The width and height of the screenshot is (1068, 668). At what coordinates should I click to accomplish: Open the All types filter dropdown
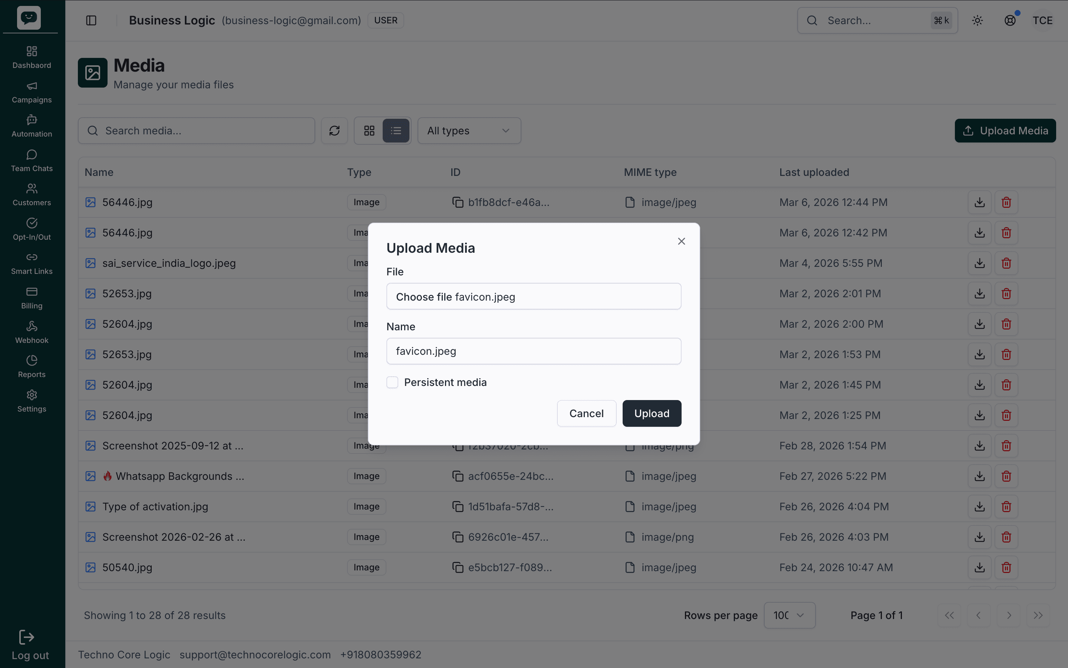pyautogui.click(x=469, y=131)
